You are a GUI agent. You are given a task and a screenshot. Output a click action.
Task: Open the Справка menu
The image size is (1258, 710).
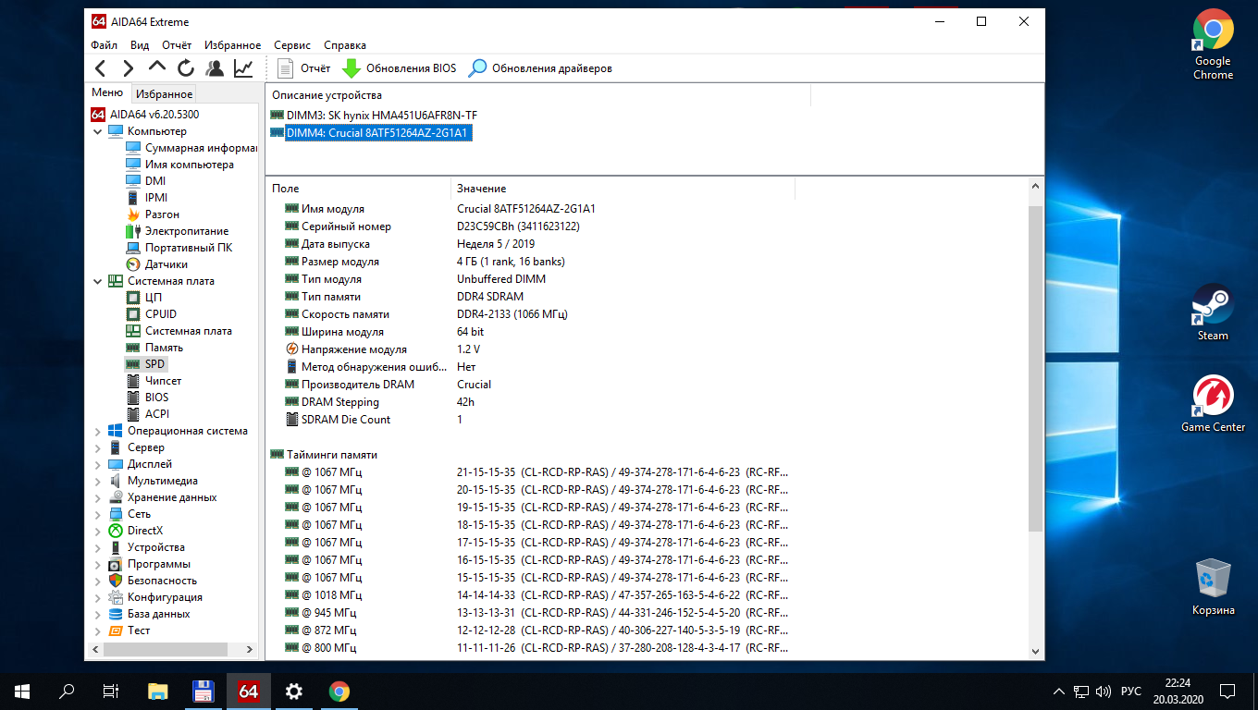coord(345,44)
